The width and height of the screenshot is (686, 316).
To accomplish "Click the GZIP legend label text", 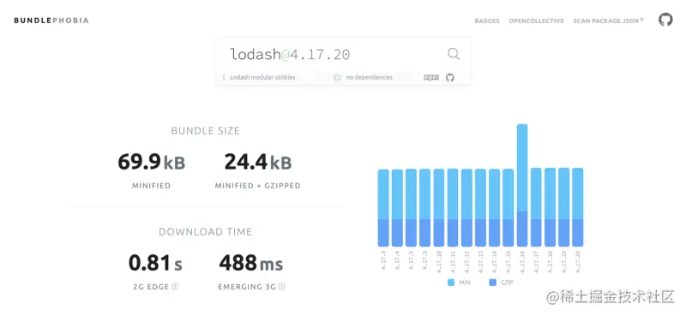I will (x=507, y=283).
